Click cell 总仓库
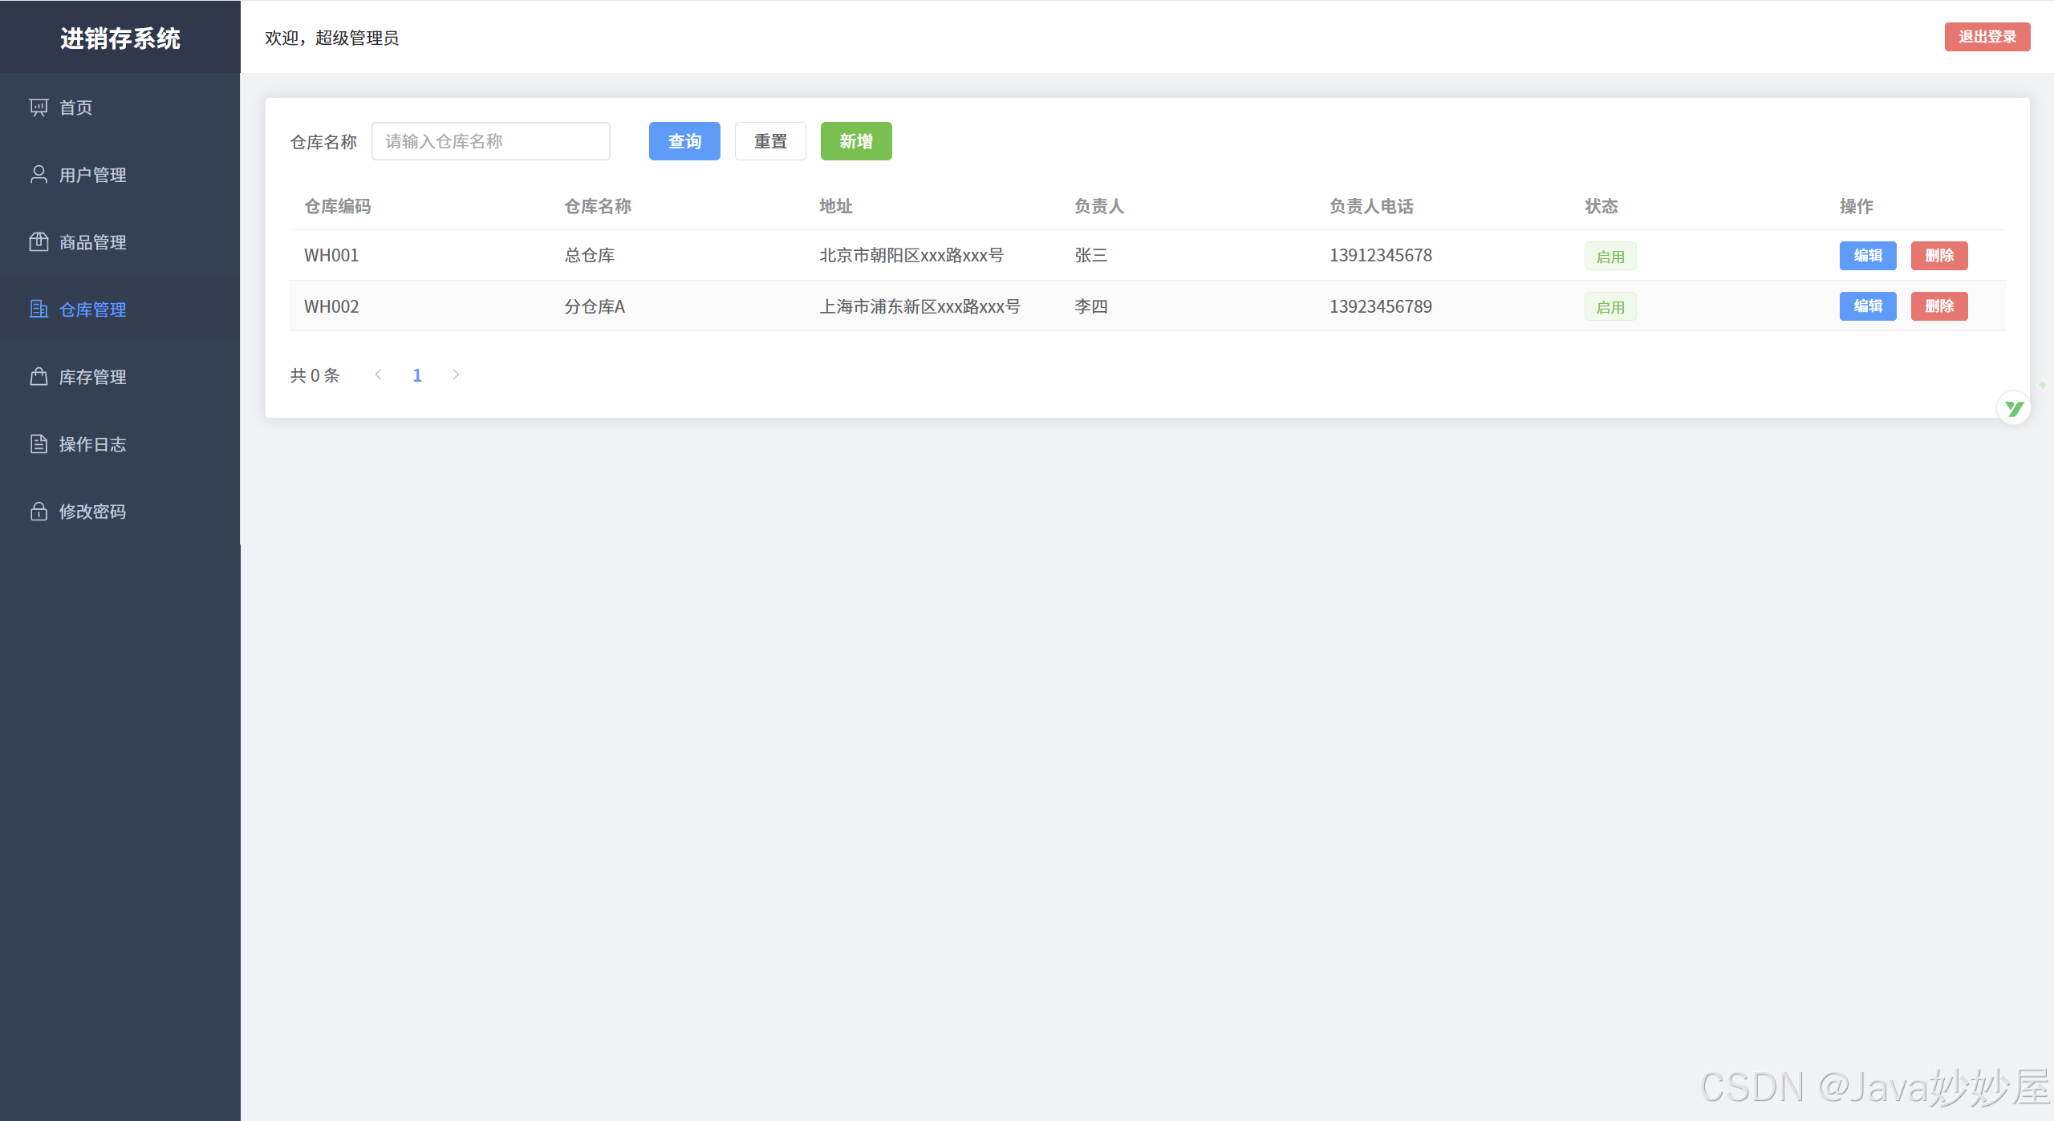The image size is (2054, 1121). coord(590,256)
